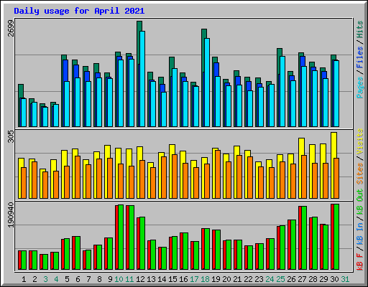Click the green kB Out bar for day 10
368x287 pixels.
tap(121, 237)
